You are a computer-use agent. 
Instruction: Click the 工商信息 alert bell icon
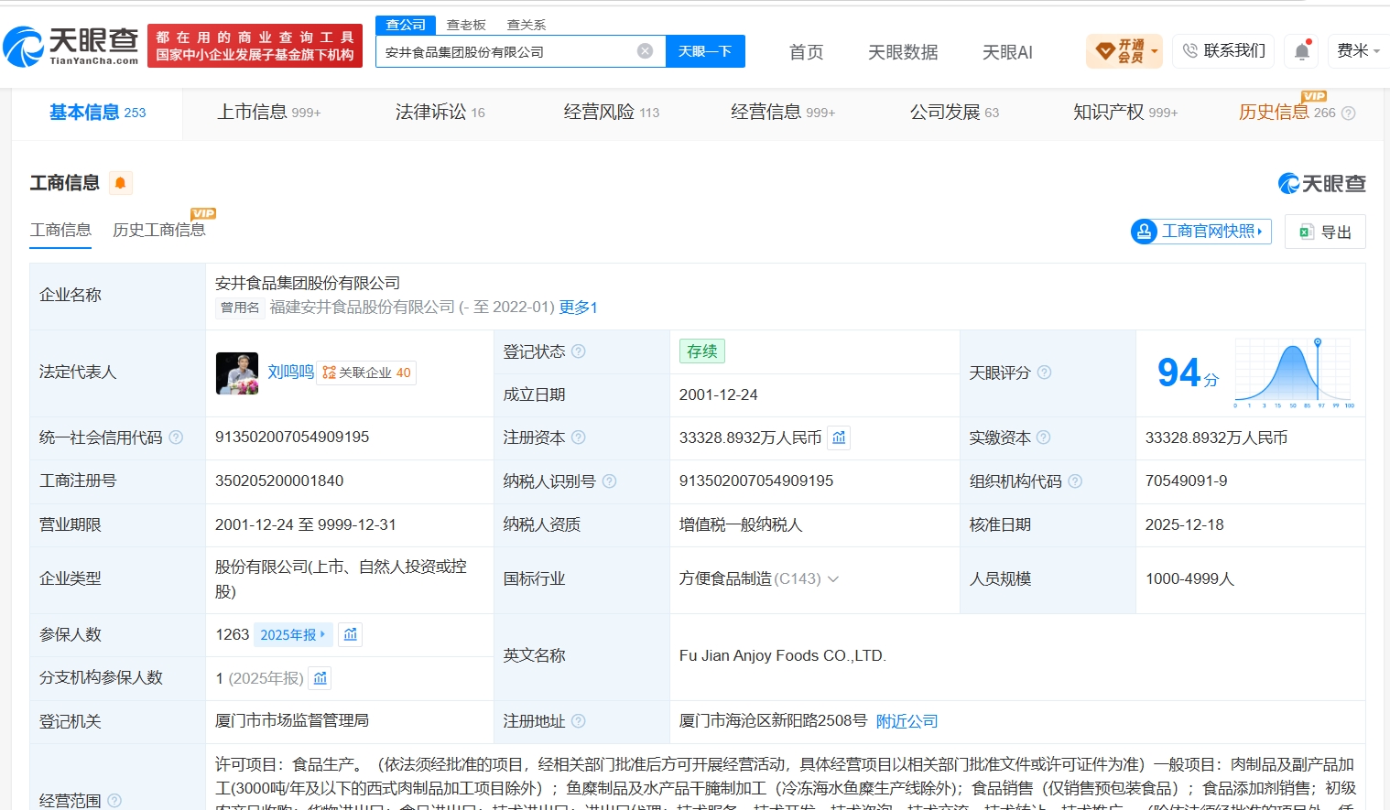tap(120, 183)
